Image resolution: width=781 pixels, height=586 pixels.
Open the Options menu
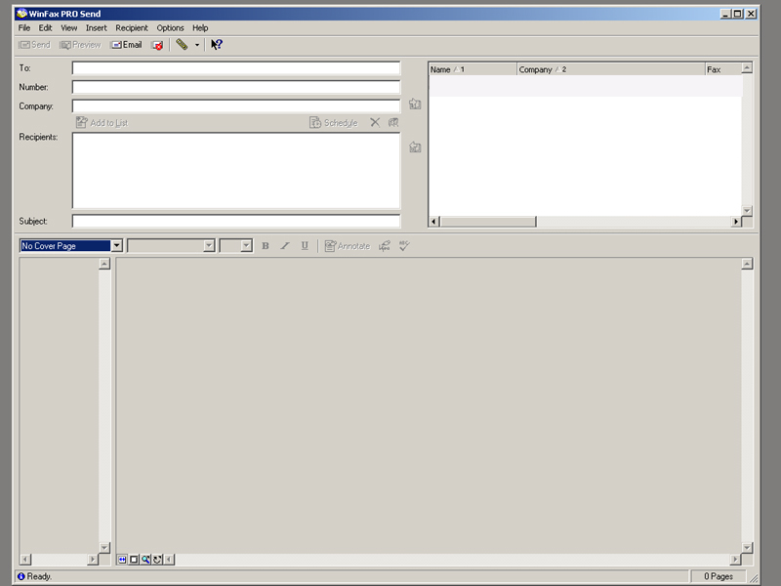click(170, 28)
